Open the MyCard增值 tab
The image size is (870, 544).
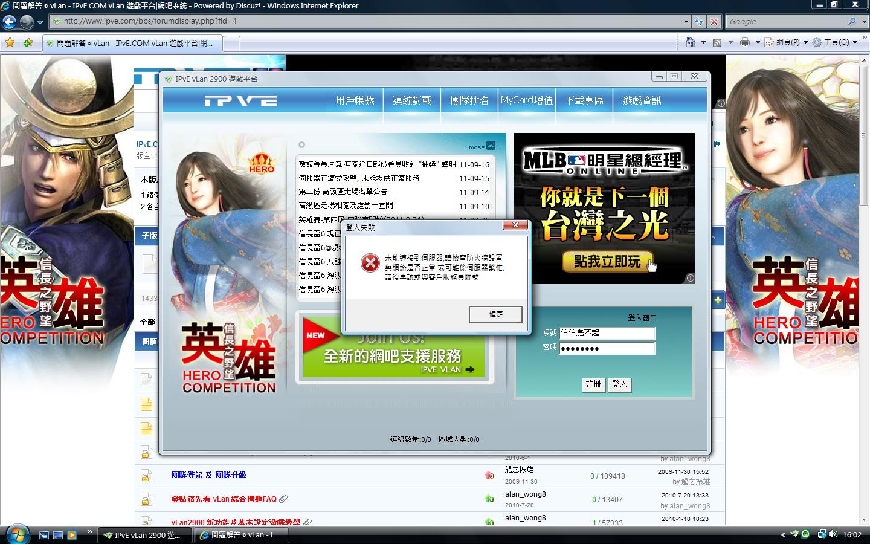point(527,100)
